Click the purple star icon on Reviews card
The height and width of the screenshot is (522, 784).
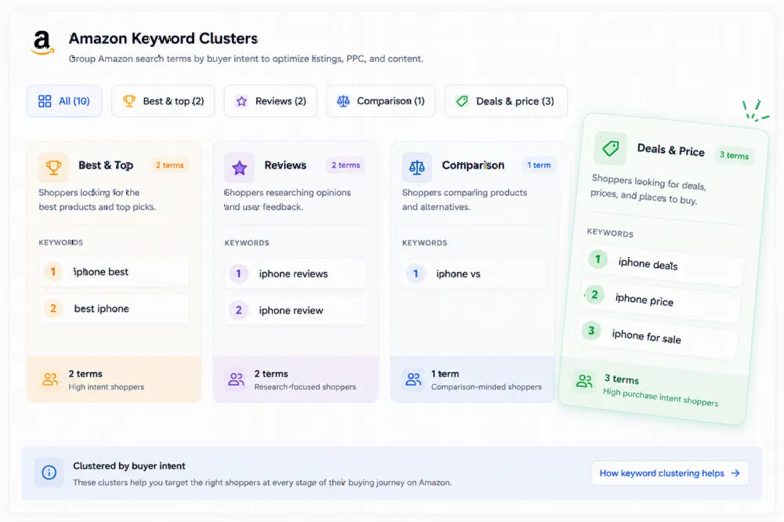pyautogui.click(x=239, y=168)
